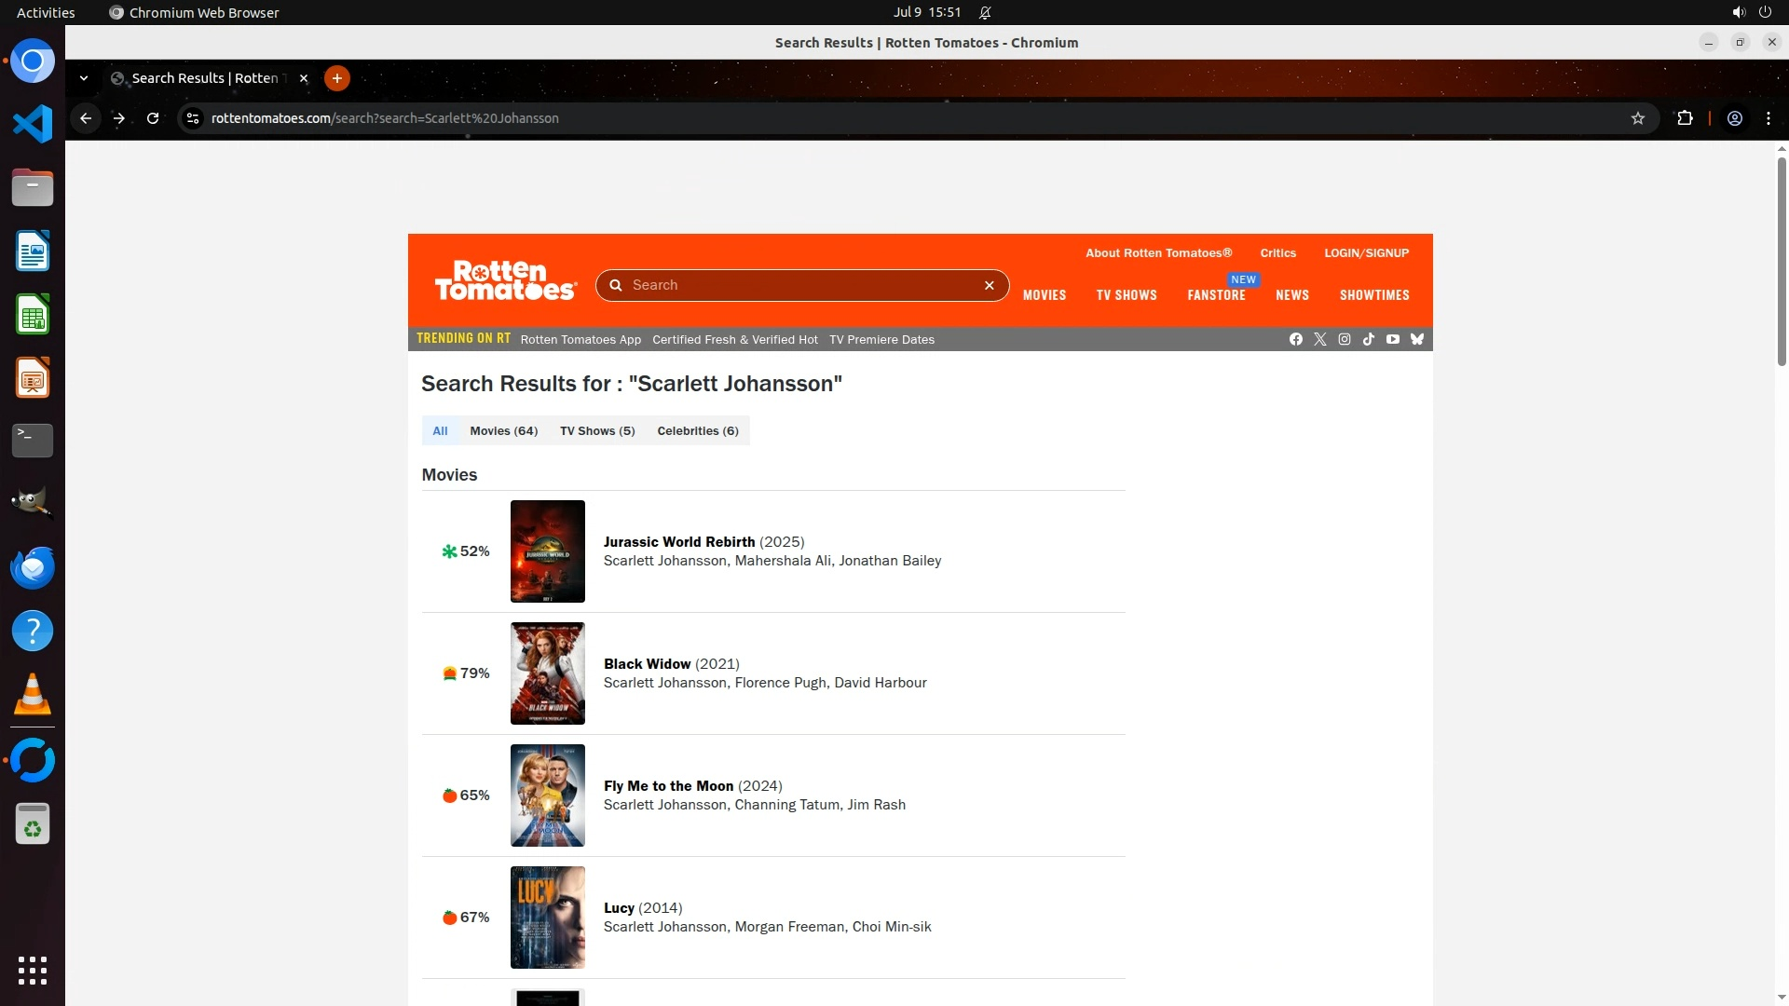1789x1006 pixels.
Task: Open the Chromium three-dot menu
Action: (1768, 118)
